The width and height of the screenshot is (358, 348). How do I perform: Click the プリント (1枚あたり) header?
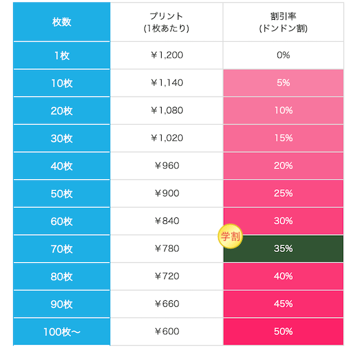pos(166,22)
